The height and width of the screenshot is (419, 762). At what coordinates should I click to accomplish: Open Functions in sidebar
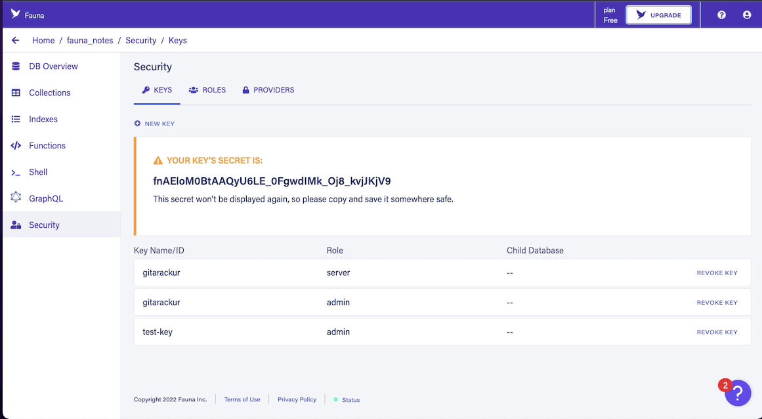point(62,145)
